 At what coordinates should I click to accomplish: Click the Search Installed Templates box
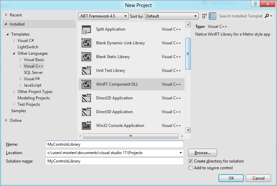[x=241, y=16]
